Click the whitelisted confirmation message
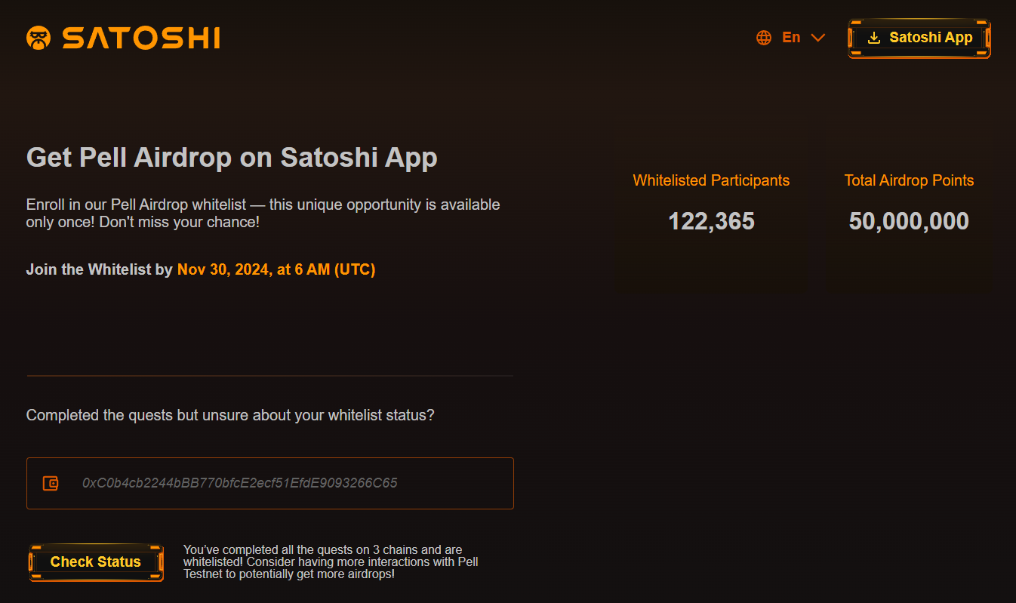The image size is (1016, 603). point(331,561)
